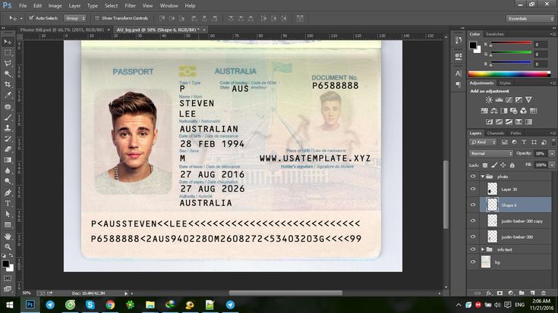Open the Essentials workspace dropdown
Viewport: 558px width, 313px height.
click(530, 18)
